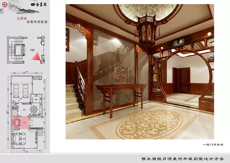Select the 四合墨苑 calligraphy title

[39, 4]
